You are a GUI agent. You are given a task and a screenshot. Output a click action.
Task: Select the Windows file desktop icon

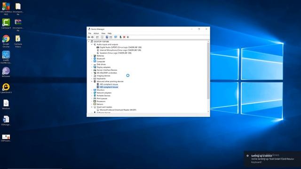click(x=6, y=104)
